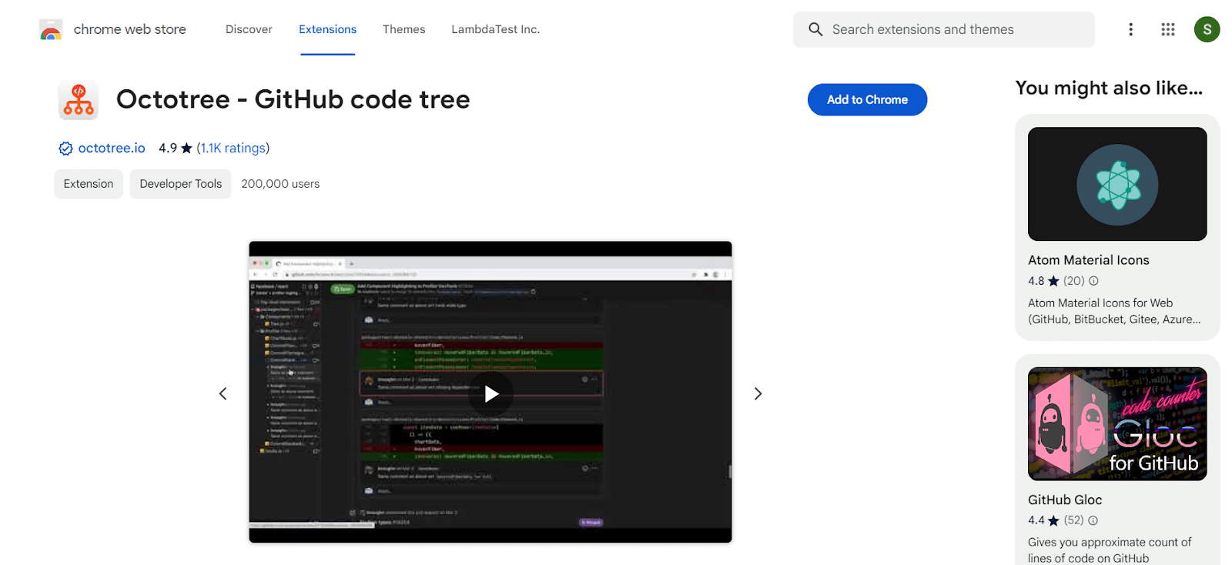Select the Extensions tab
The image size is (1232, 565).
327,29
